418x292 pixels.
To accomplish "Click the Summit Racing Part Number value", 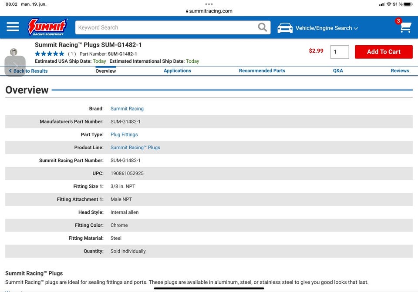I will (x=125, y=161).
